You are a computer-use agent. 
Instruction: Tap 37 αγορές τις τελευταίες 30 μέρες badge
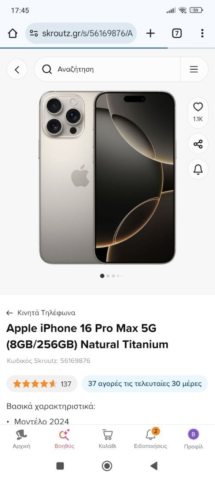click(x=145, y=384)
